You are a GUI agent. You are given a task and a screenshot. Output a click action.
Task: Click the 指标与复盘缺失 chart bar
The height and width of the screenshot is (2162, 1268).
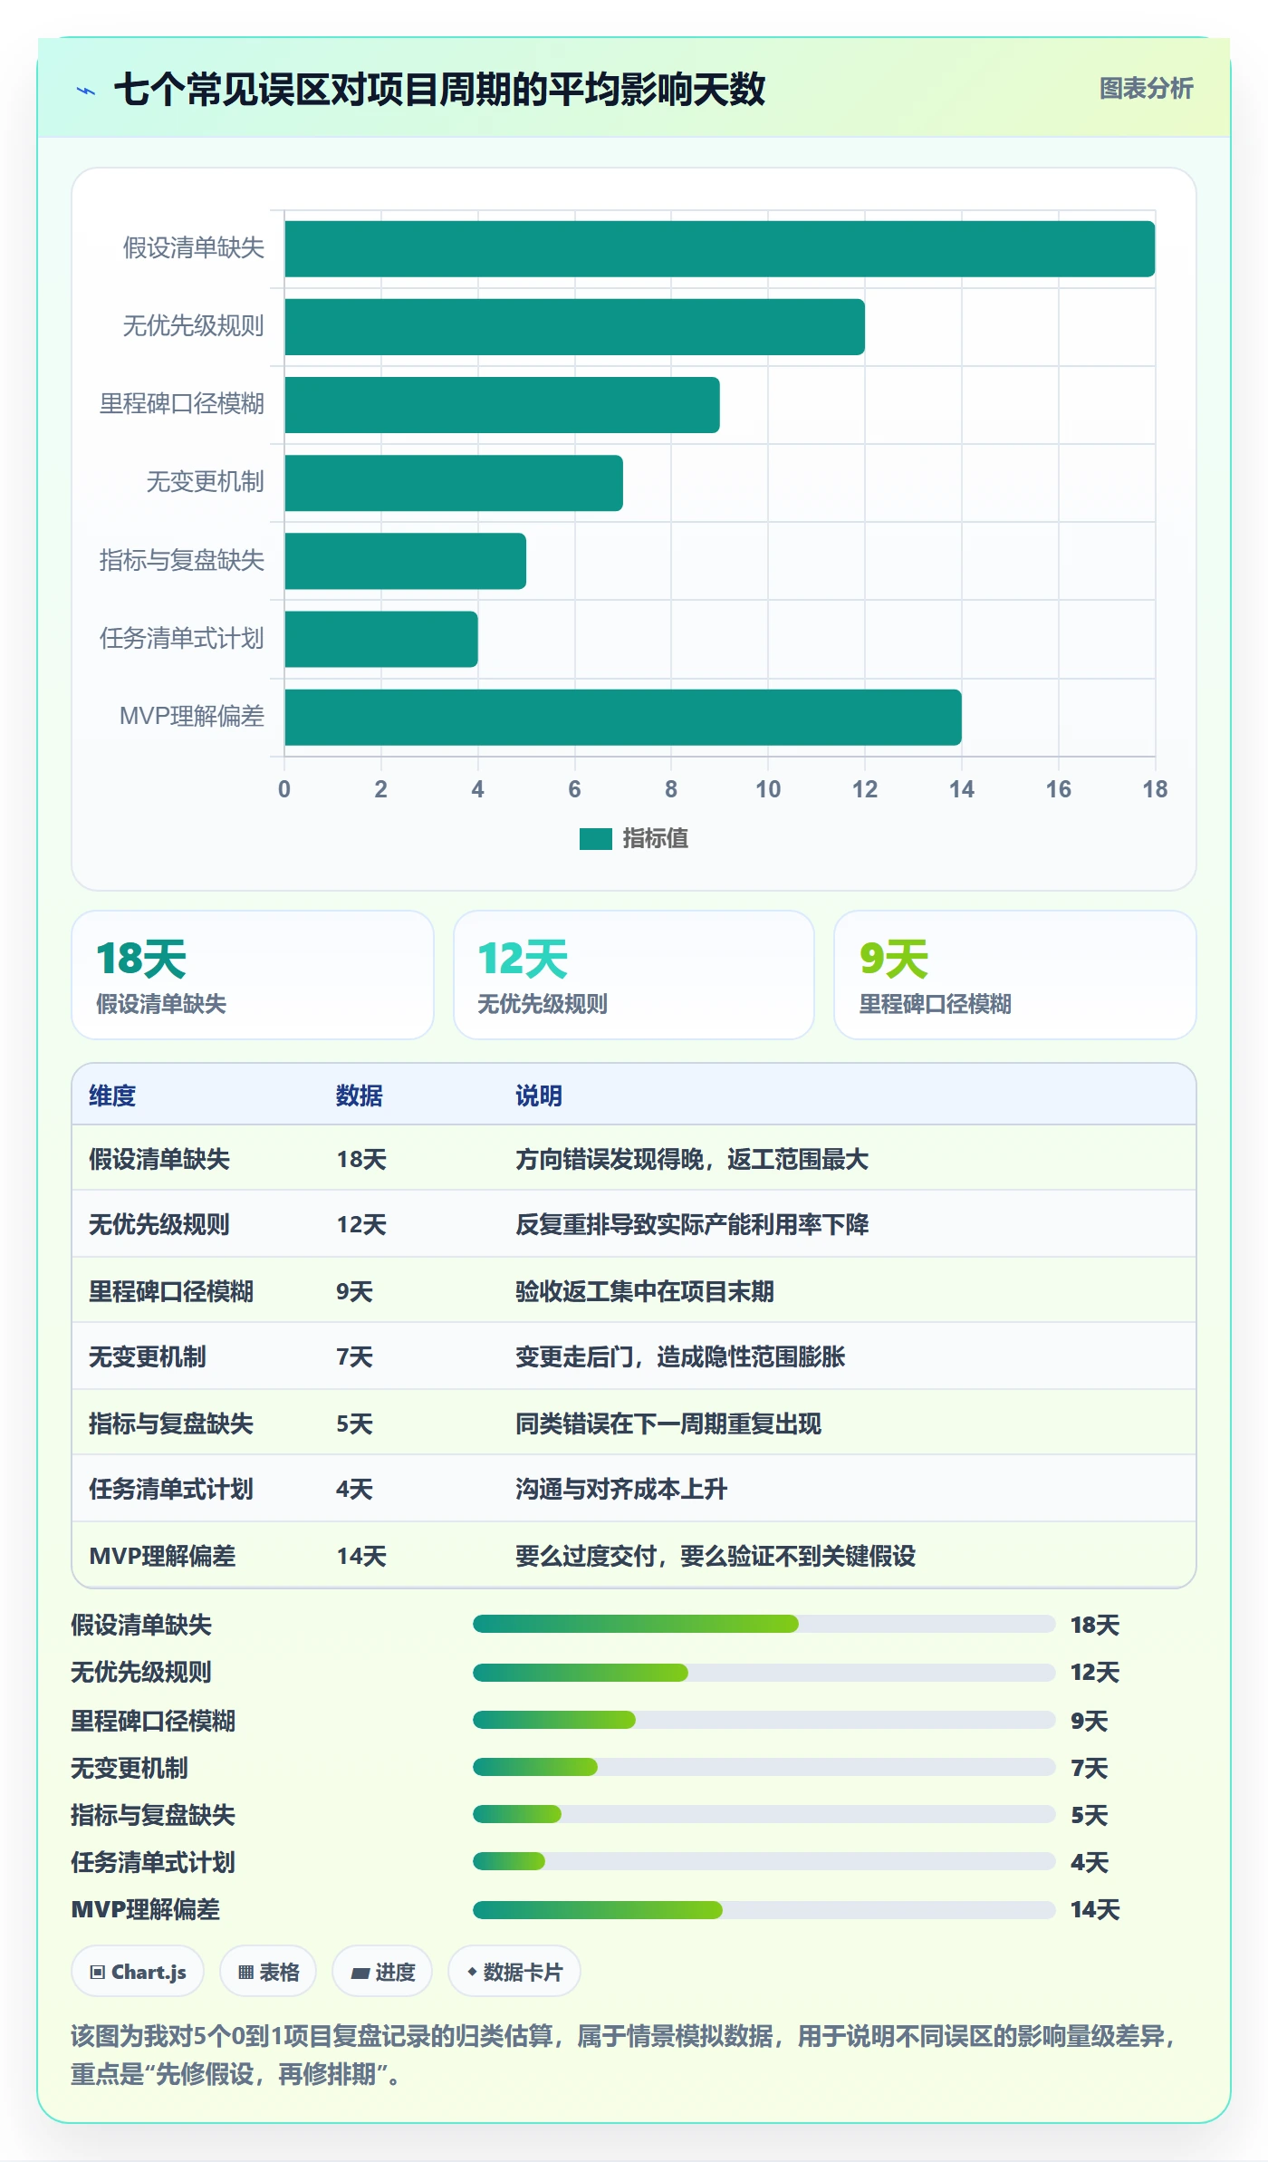405,561
